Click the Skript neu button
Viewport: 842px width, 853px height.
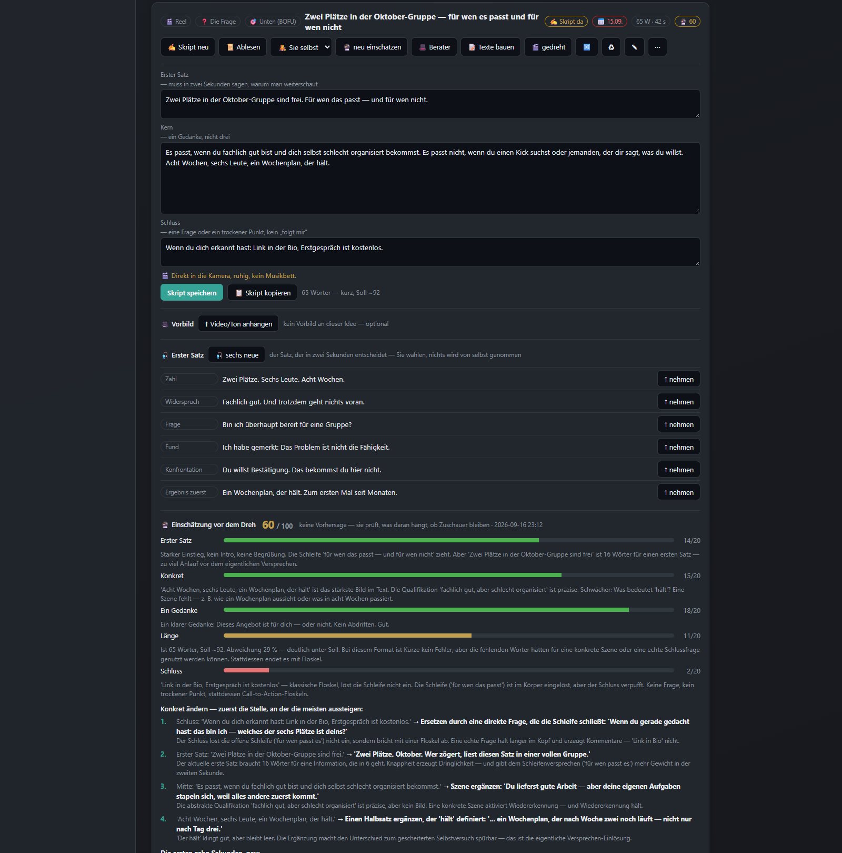tap(188, 47)
